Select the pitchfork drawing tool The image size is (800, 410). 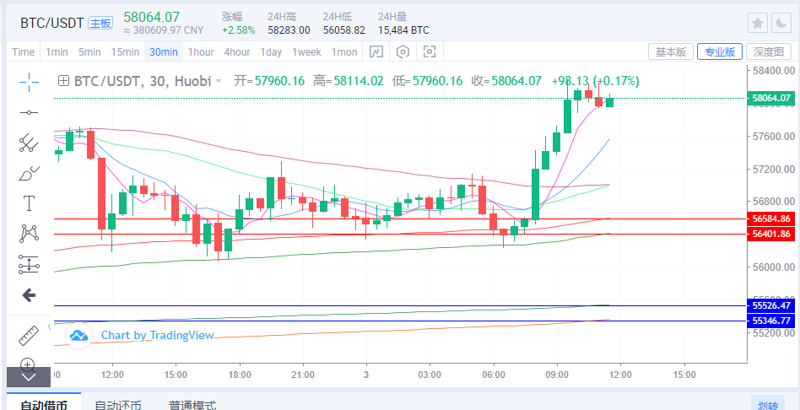coord(30,143)
